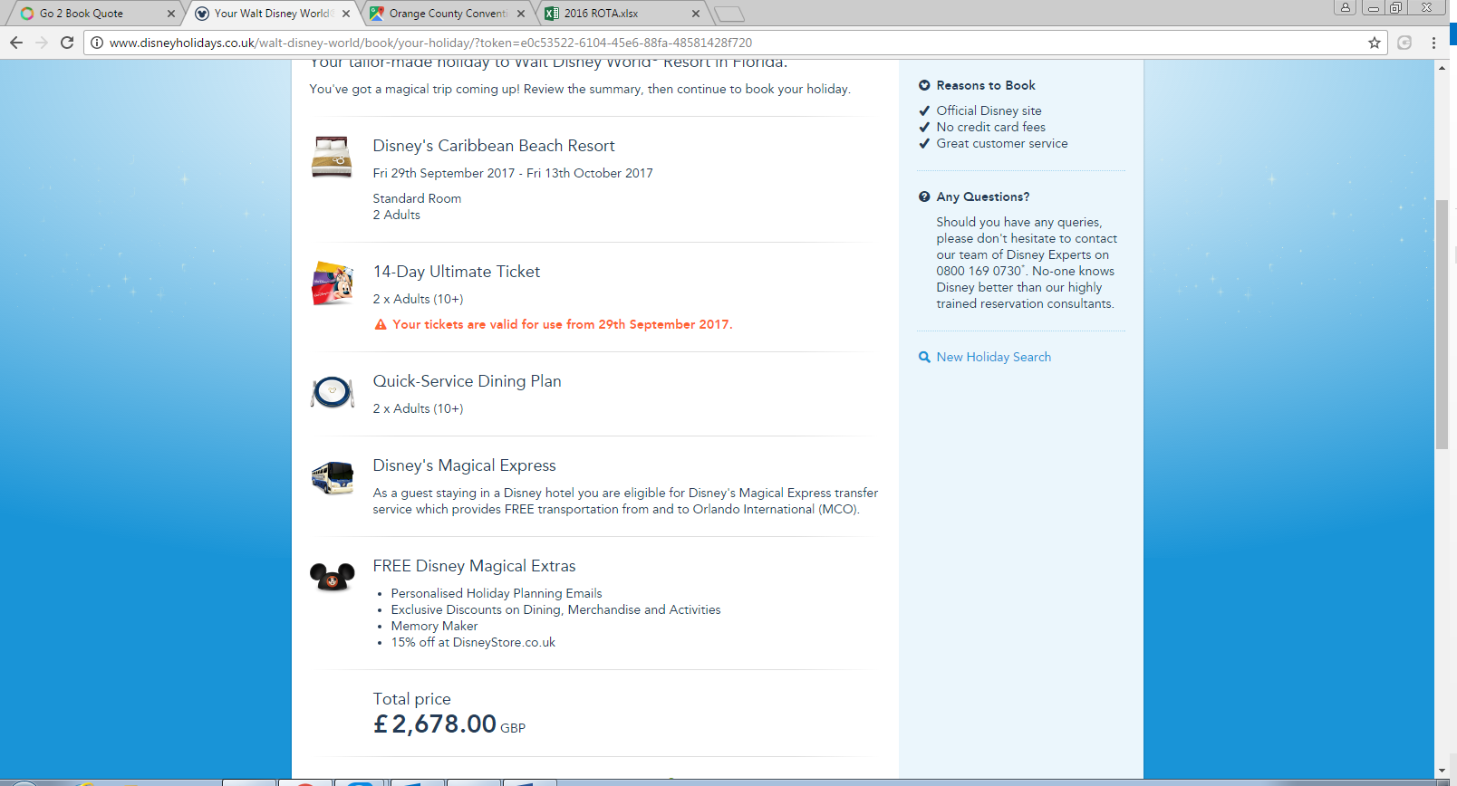Open the Chrome user profile button
1457x786 pixels.
[1346, 7]
